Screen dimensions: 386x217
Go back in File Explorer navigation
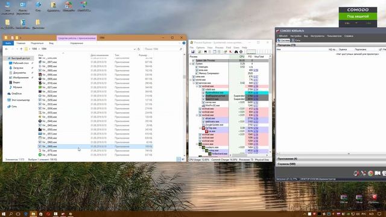click(7, 49)
